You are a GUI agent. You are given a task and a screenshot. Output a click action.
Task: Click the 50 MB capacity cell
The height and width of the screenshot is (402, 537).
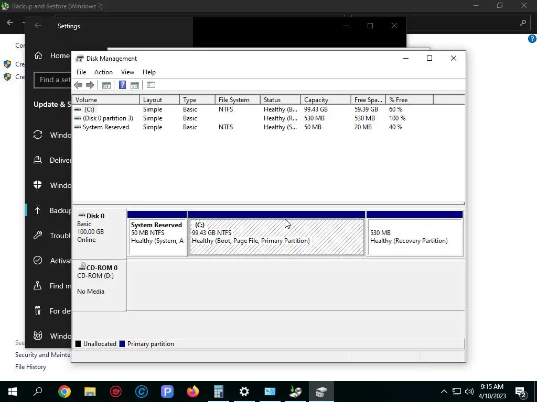(x=313, y=127)
